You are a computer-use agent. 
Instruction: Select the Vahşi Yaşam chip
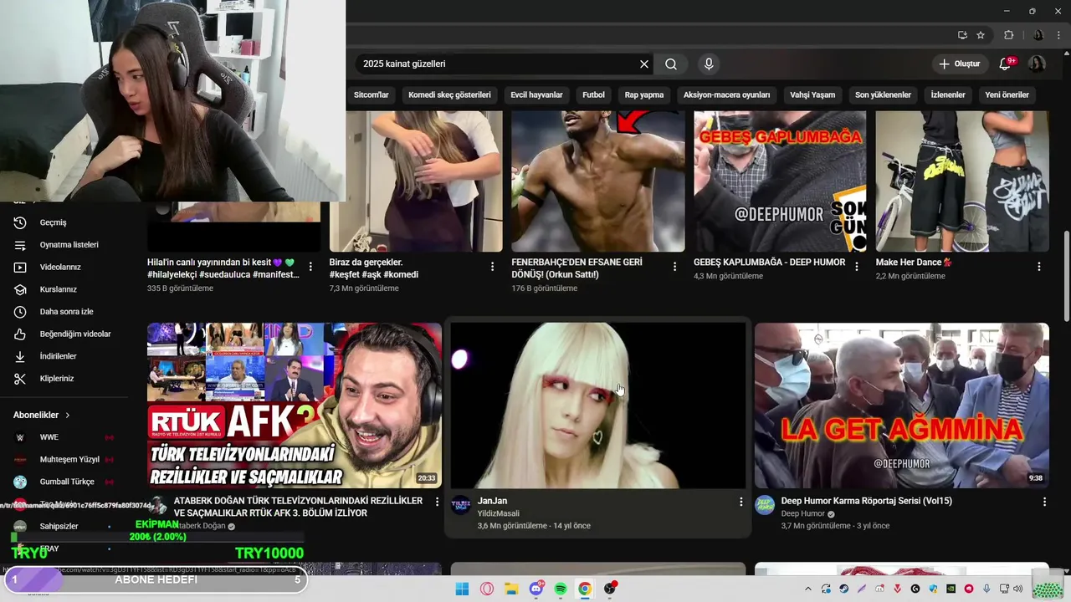812,94
